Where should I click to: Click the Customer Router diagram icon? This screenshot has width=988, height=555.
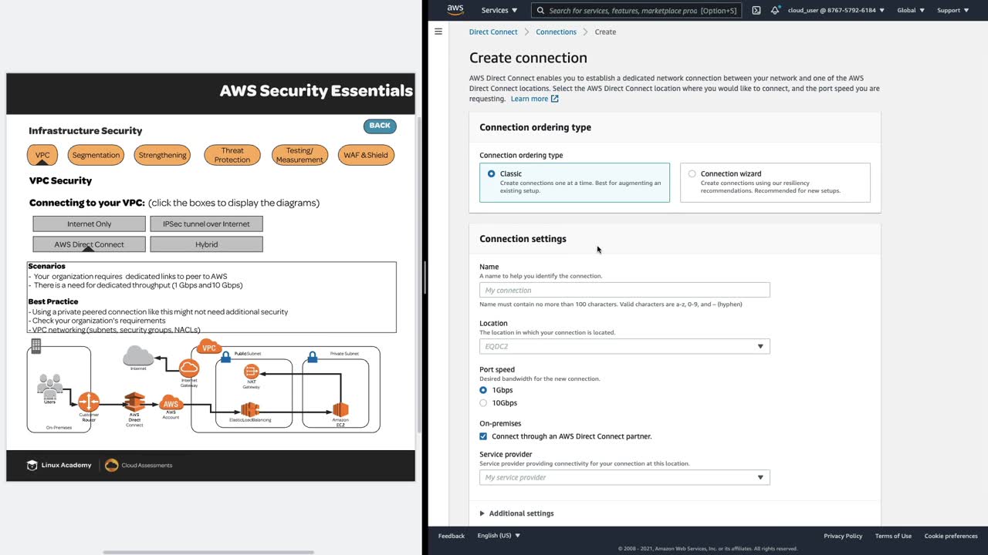point(89,402)
